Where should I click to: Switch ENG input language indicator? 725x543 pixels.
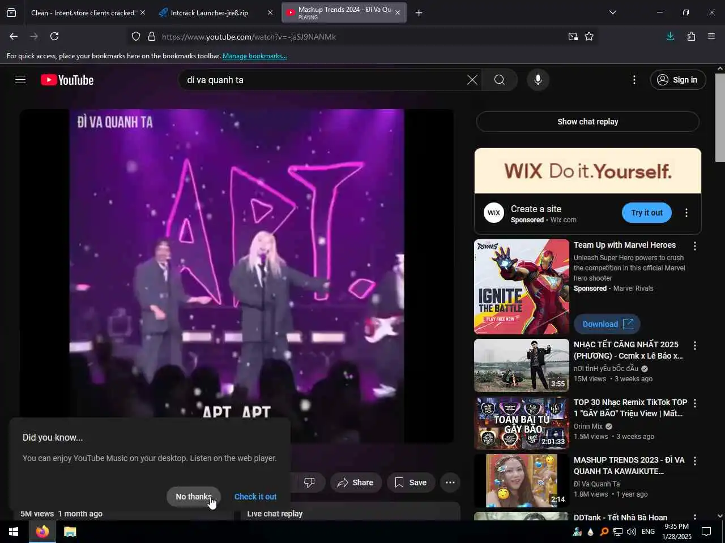(648, 532)
